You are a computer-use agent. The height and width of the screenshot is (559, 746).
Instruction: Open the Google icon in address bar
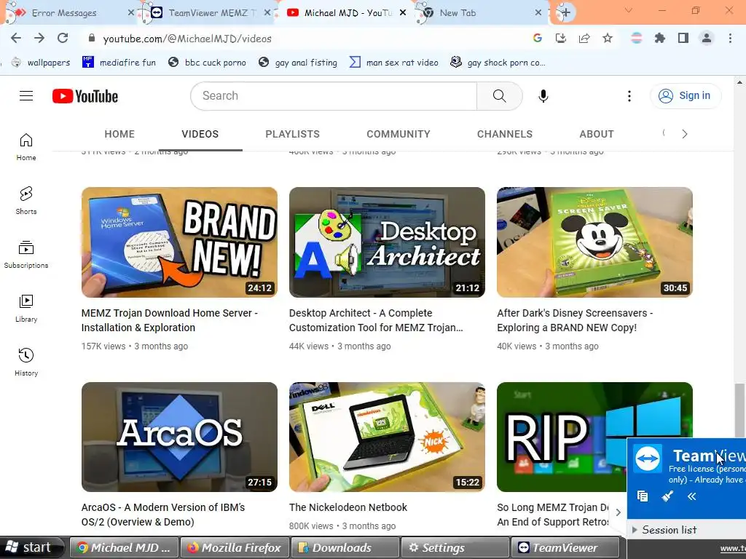(538, 39)
